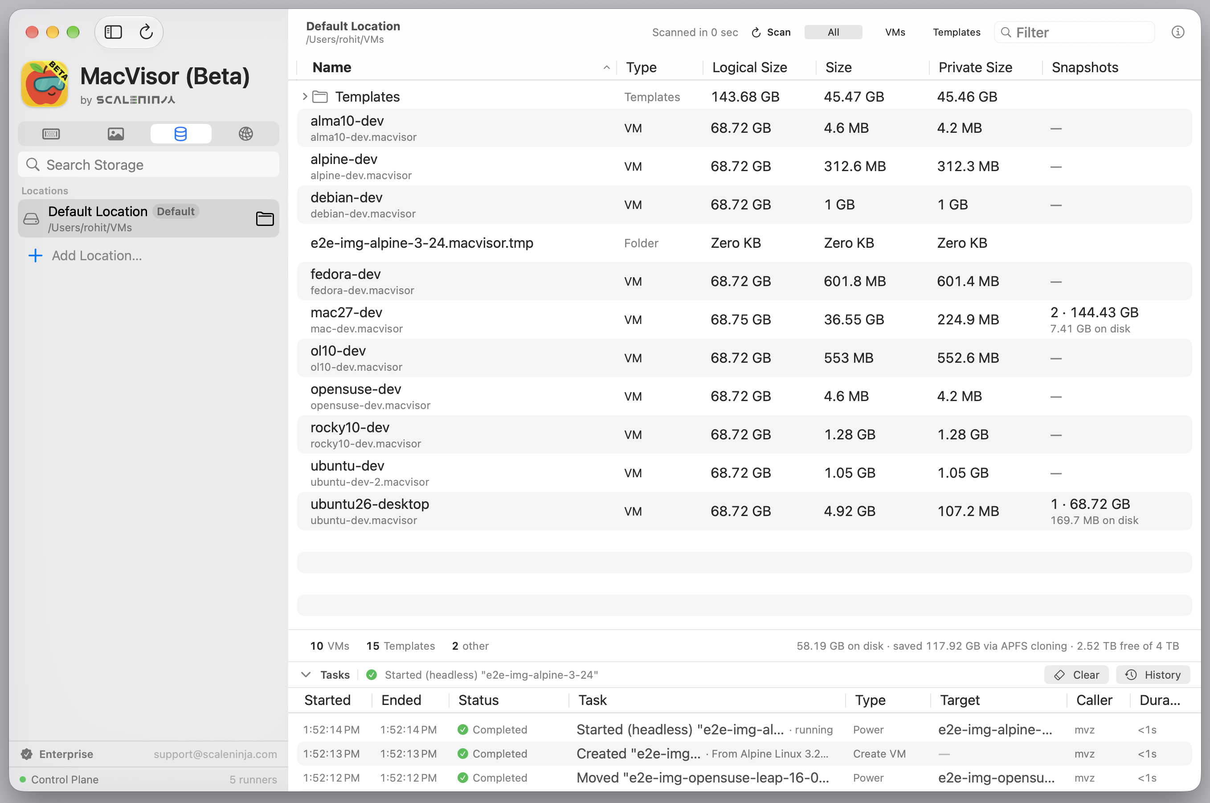This screenshot has height=803, width=1210.
Task: Switch to the Templates filter segment
Action: coord(957,32)
